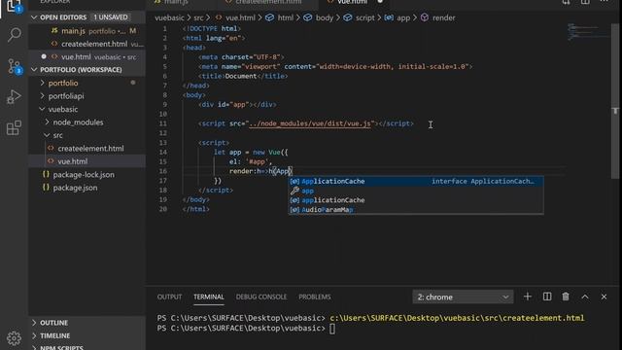Switch to the Problems tab
This screenshot has width=622, height=350.
coord(315,297)
